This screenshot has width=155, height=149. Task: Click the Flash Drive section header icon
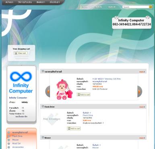point(43,106)
